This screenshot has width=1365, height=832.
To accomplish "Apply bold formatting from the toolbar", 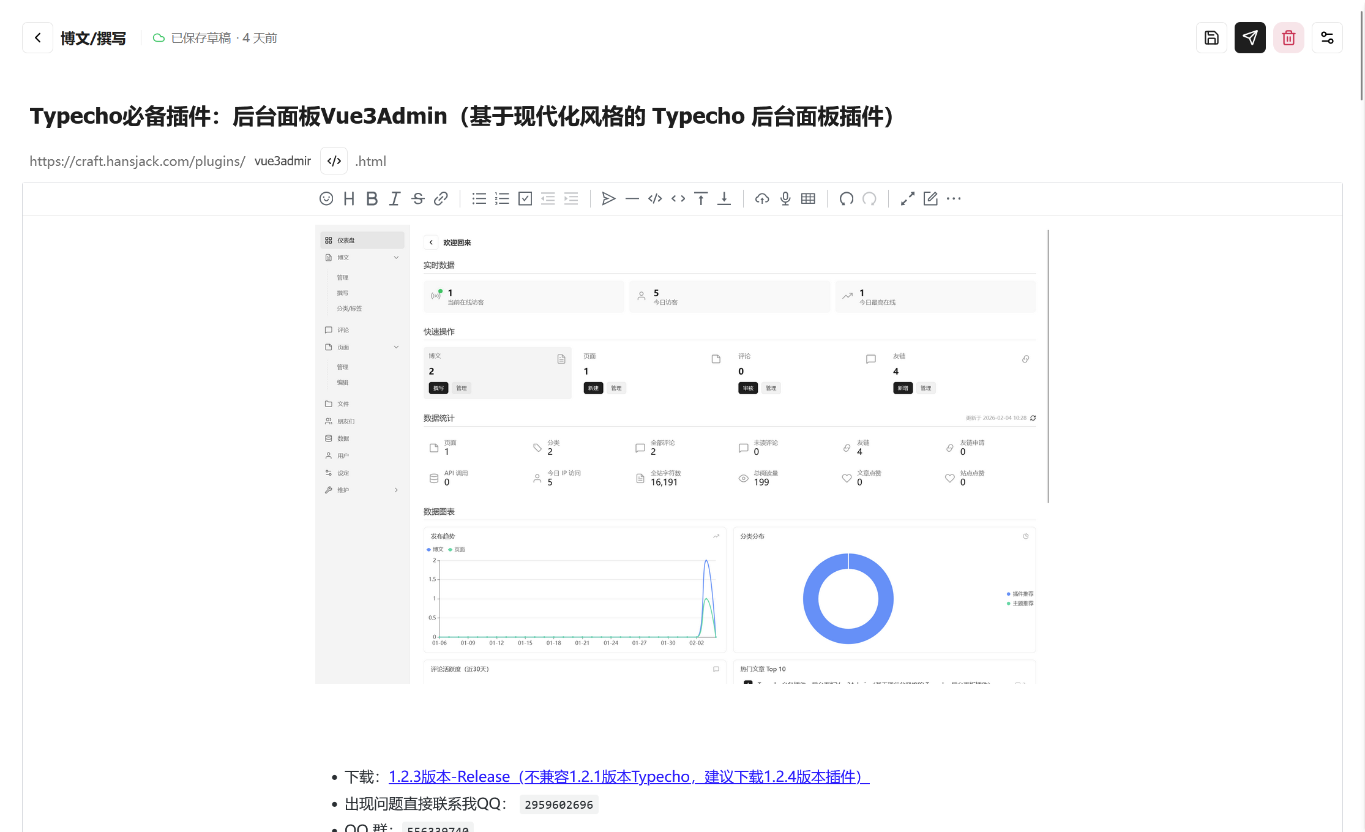I will tap(372, 198).
